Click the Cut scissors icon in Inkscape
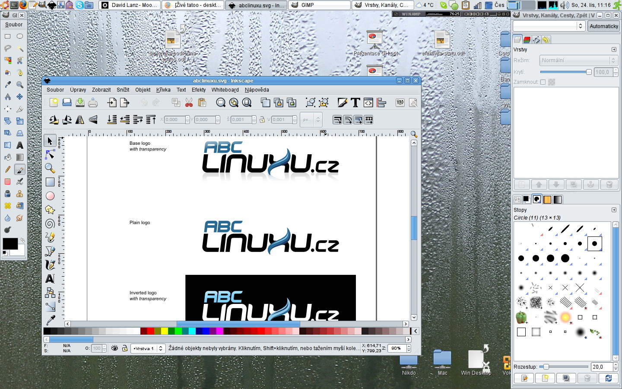The image size is (622, 389). [x=189, y=102]
